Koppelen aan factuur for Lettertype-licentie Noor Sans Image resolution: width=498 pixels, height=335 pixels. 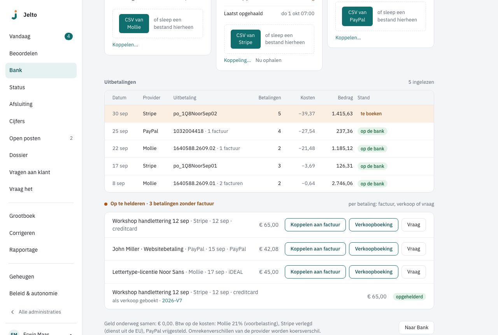click(315, 272)
